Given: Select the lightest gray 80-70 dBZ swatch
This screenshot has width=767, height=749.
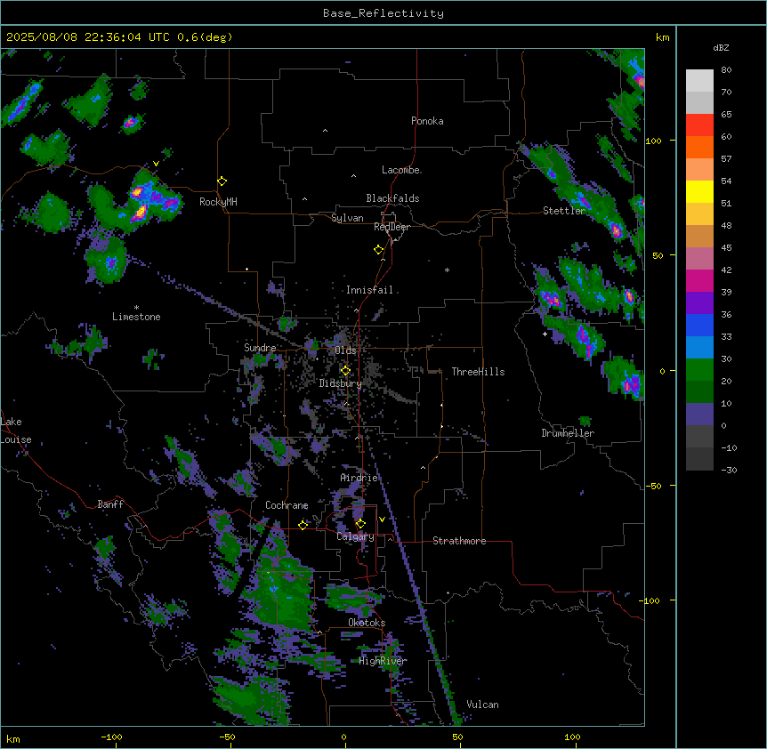Looking at the screenshot, I should [699, 81].
